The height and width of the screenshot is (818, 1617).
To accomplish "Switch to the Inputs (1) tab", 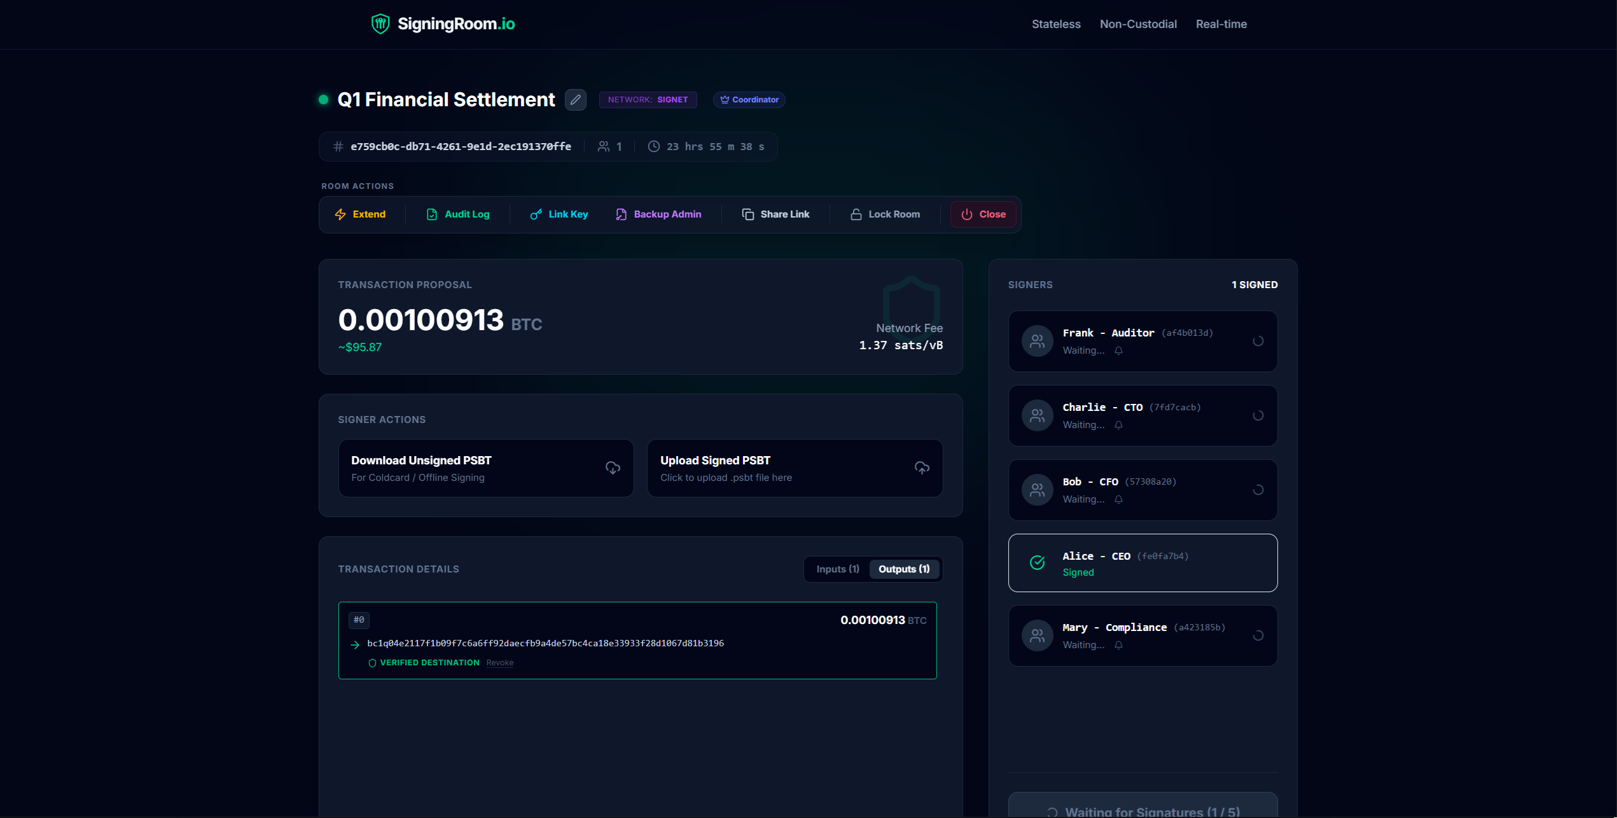I will 836,569.
